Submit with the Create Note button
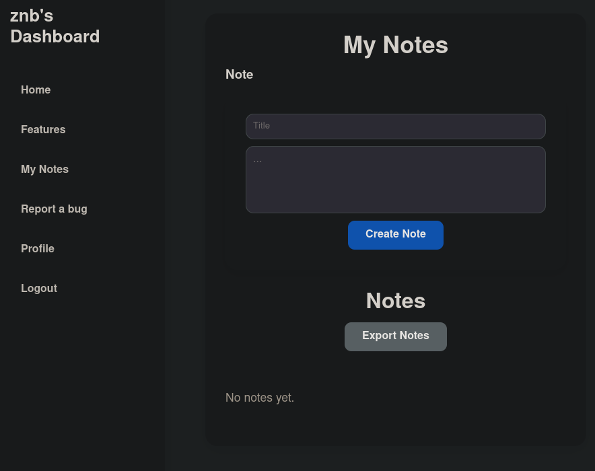The width and height of the screenshot is (595, 471). 395,235
